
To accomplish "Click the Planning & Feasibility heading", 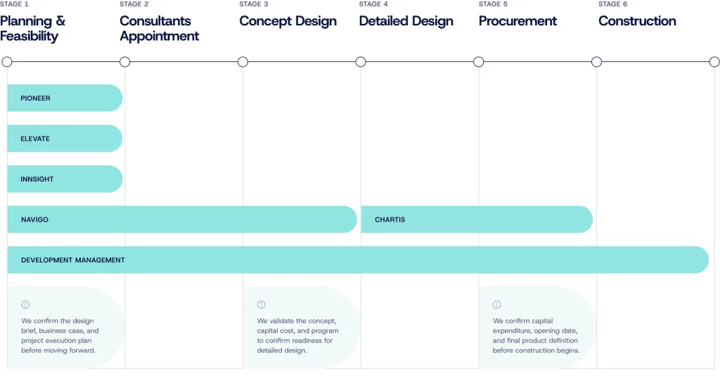I will [33, 28].
